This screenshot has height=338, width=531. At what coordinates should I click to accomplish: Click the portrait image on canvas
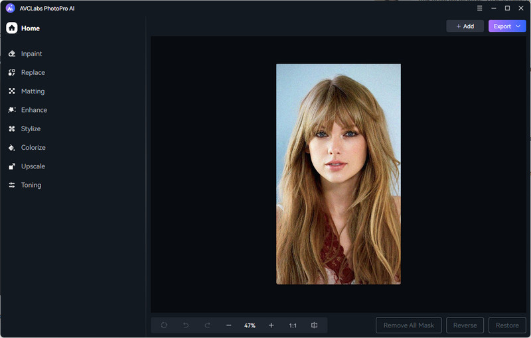[x=338, y=174]
